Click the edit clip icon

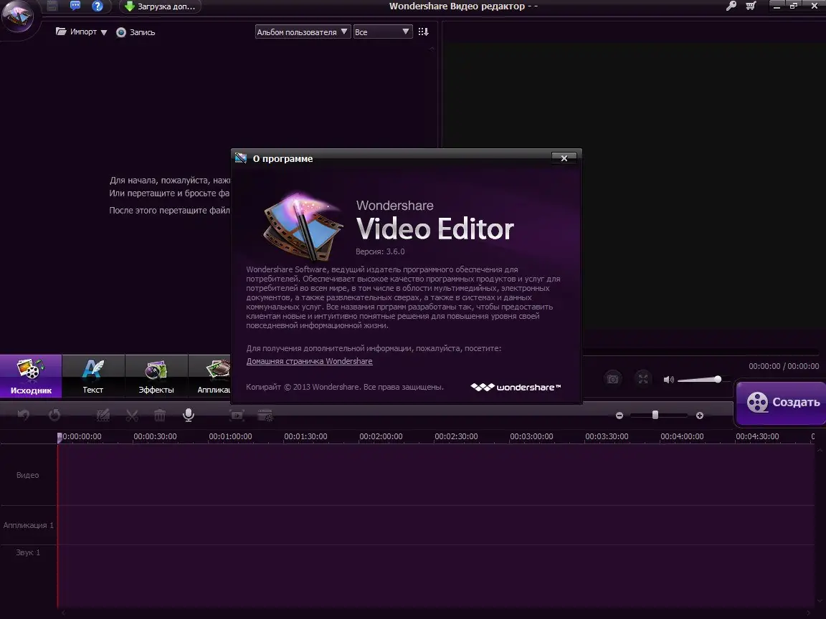(103, 416)
